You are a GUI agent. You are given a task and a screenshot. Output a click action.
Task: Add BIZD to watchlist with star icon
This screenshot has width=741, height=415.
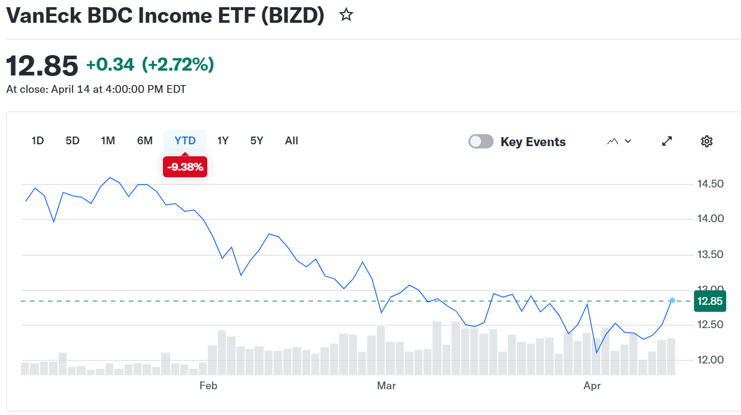point(346,16)
